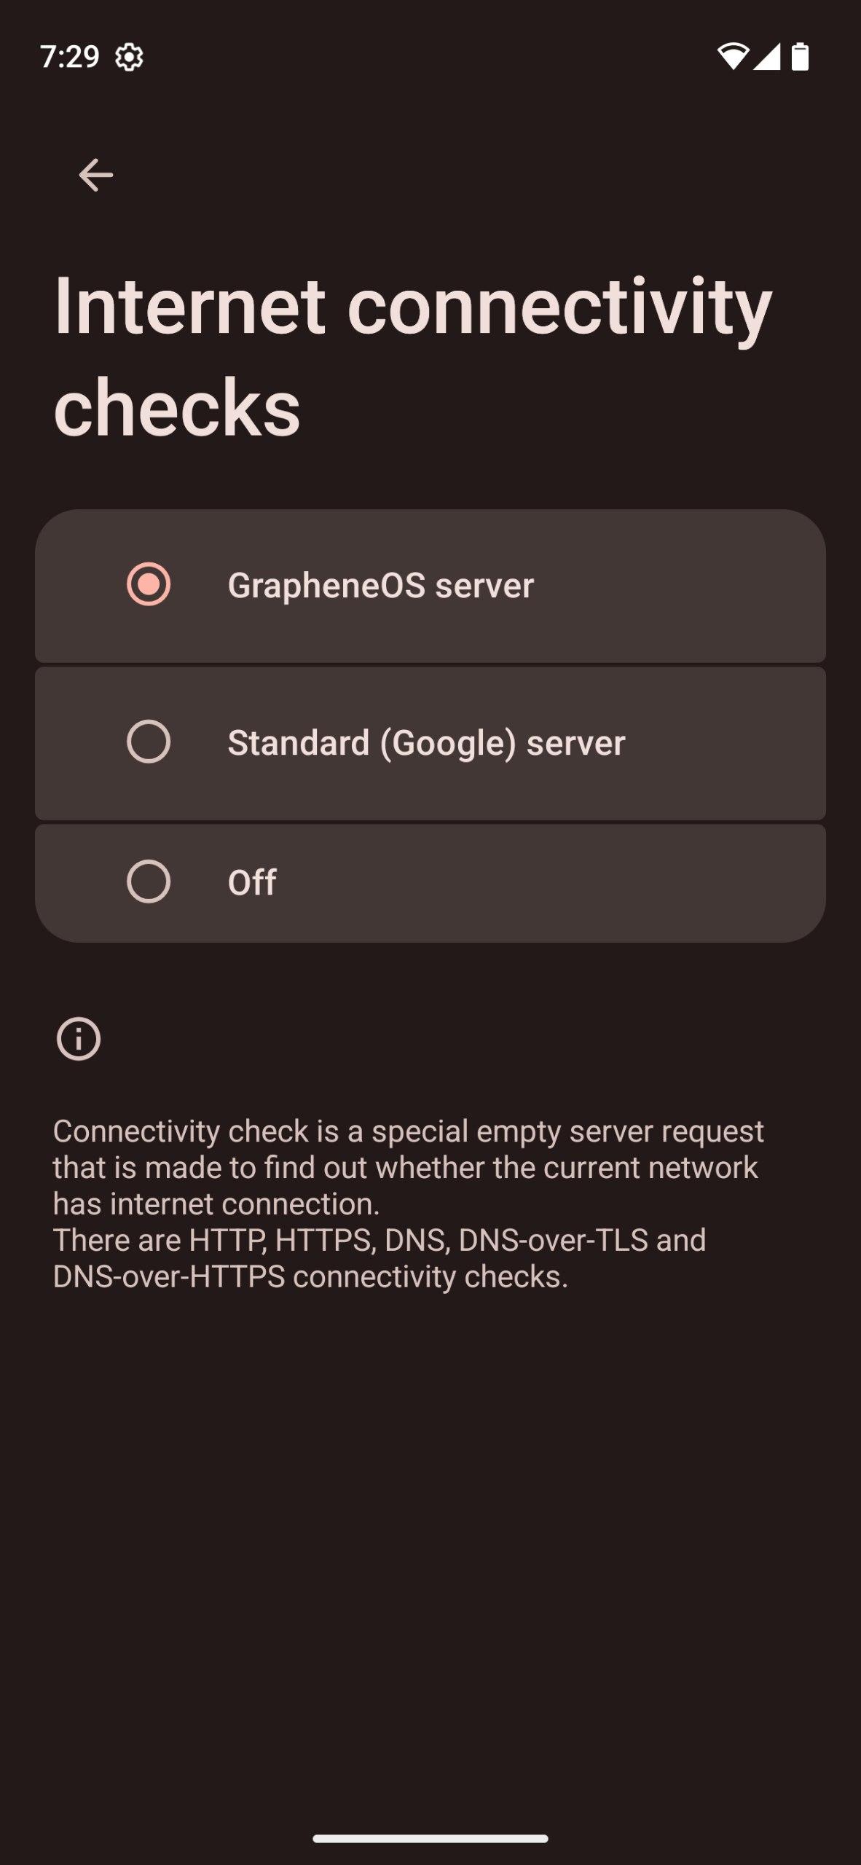Screen dimensions: 861x1865
Task: Turn connectivity checks Off via radio button
Action: [149, 882]
